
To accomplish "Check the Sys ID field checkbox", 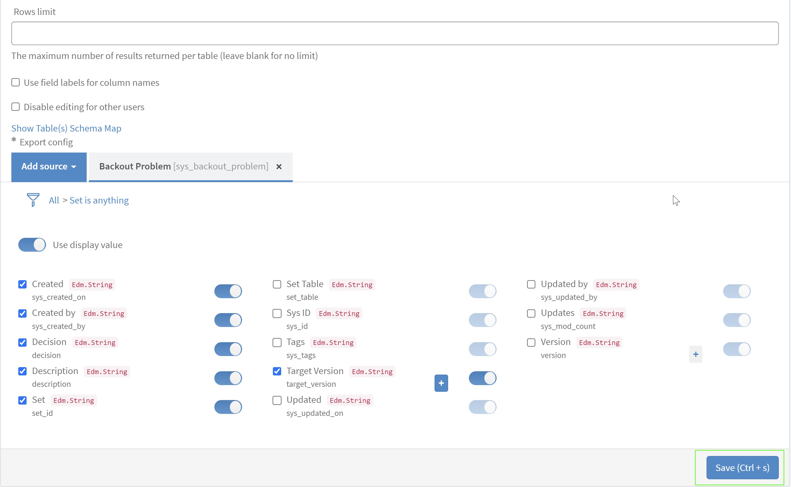I will pos(277,313).
